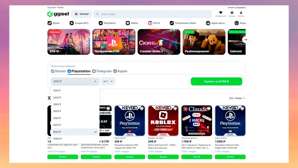The width and height of the screenshot is (298, 168).
Task: Select 4000 ₹ option
Action: pos(75,111)
